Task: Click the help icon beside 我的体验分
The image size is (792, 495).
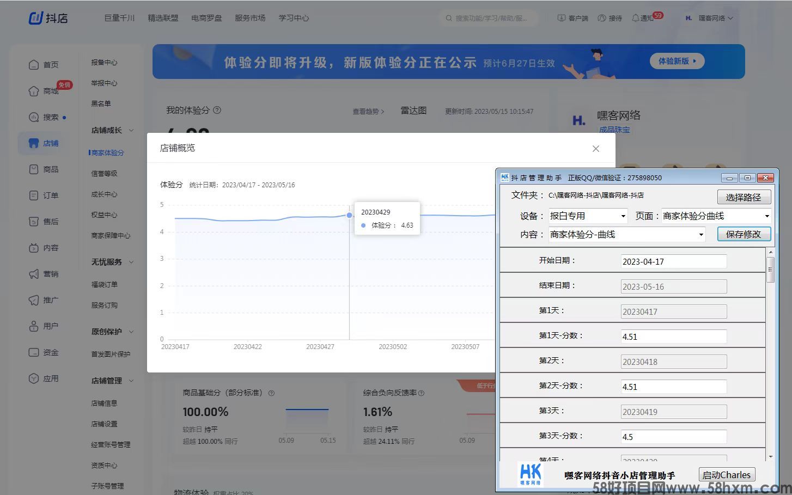Action: (x=217, y=110)
